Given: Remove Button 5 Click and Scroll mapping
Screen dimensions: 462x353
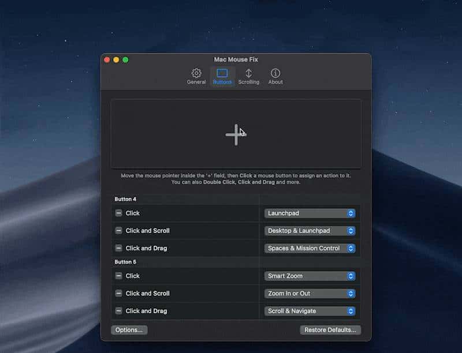Looking at the screenshot, I should click(118, 293).
